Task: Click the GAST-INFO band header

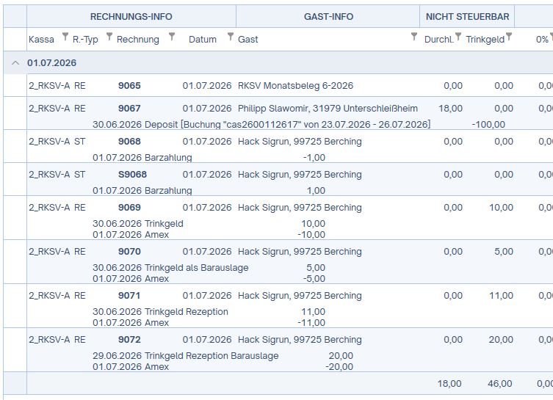Action: 328,17
